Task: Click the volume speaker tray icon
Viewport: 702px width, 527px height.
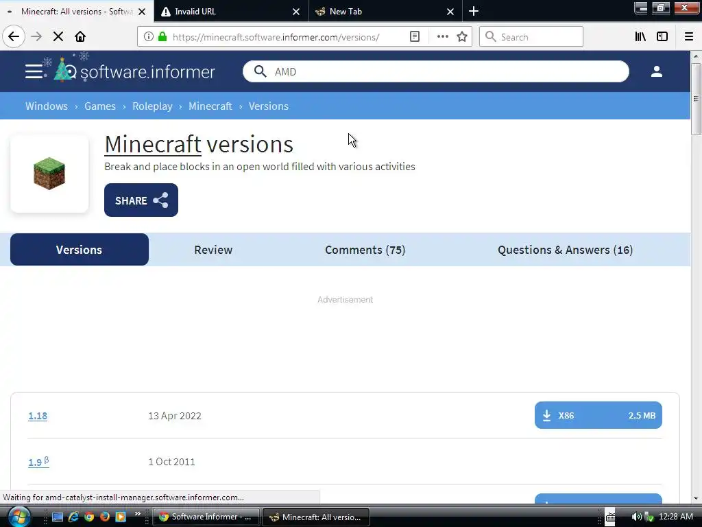Action: [636, 517]
